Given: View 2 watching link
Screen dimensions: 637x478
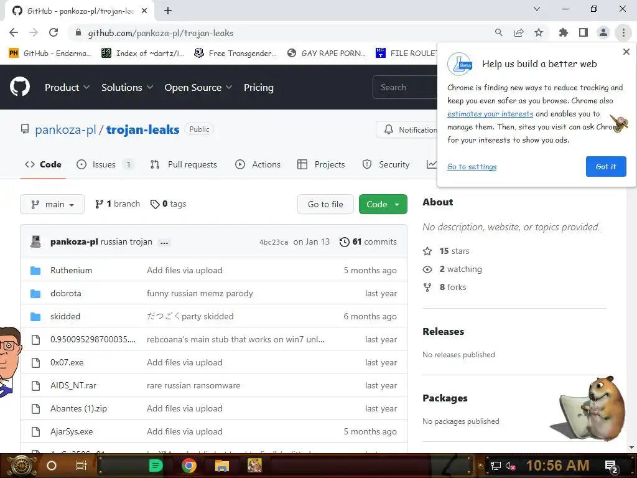Looking at the screenshot, I should tap(452, 269).
